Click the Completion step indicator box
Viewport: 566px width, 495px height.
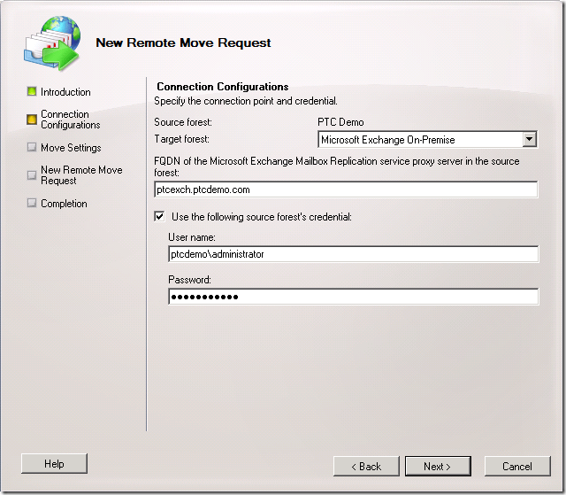point(32,203)
